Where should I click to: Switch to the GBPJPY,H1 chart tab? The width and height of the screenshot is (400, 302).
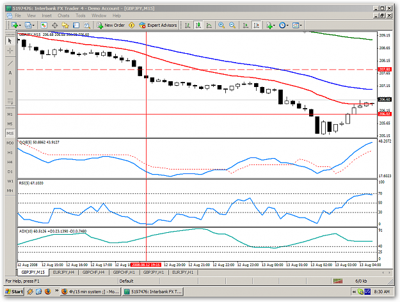click(x=154, y=272)
